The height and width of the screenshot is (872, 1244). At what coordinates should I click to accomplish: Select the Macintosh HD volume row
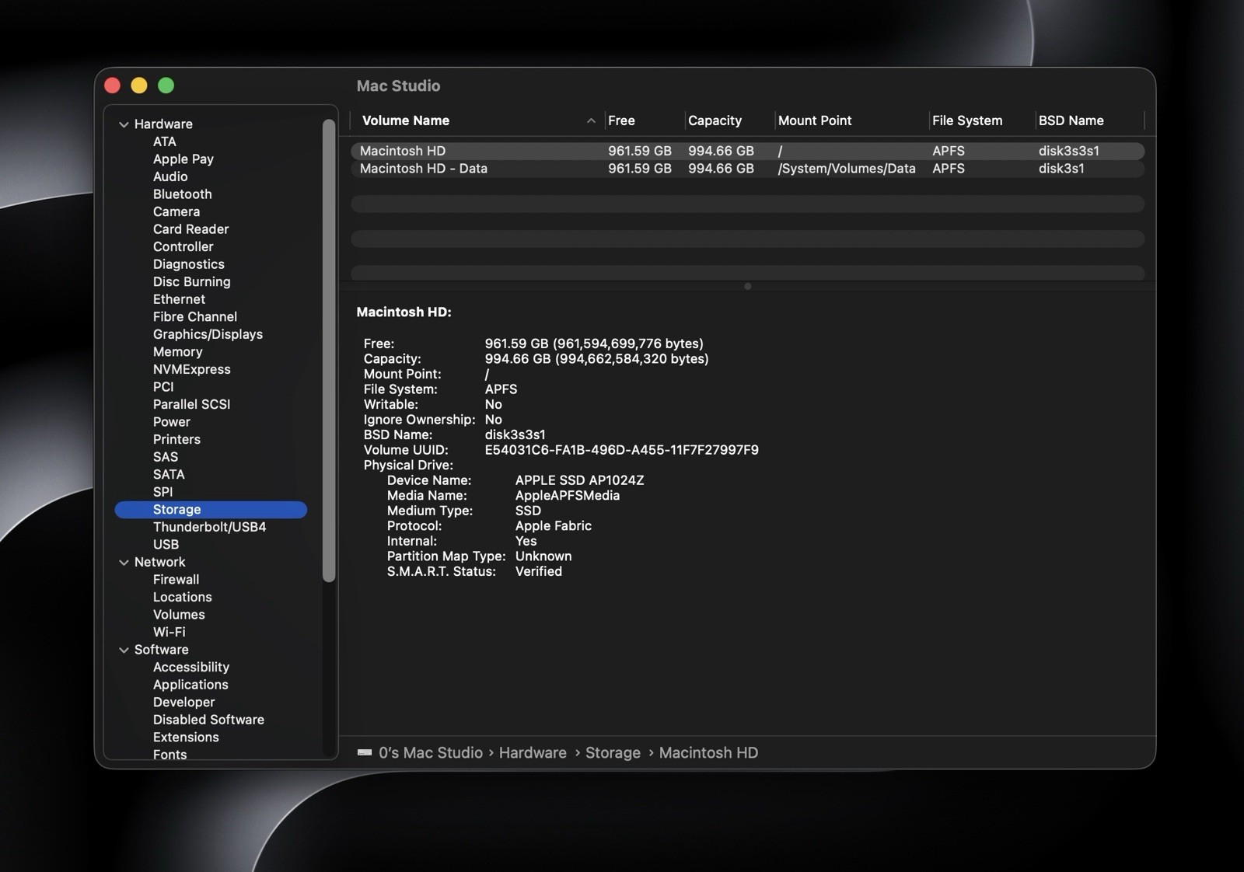(747, 151)
